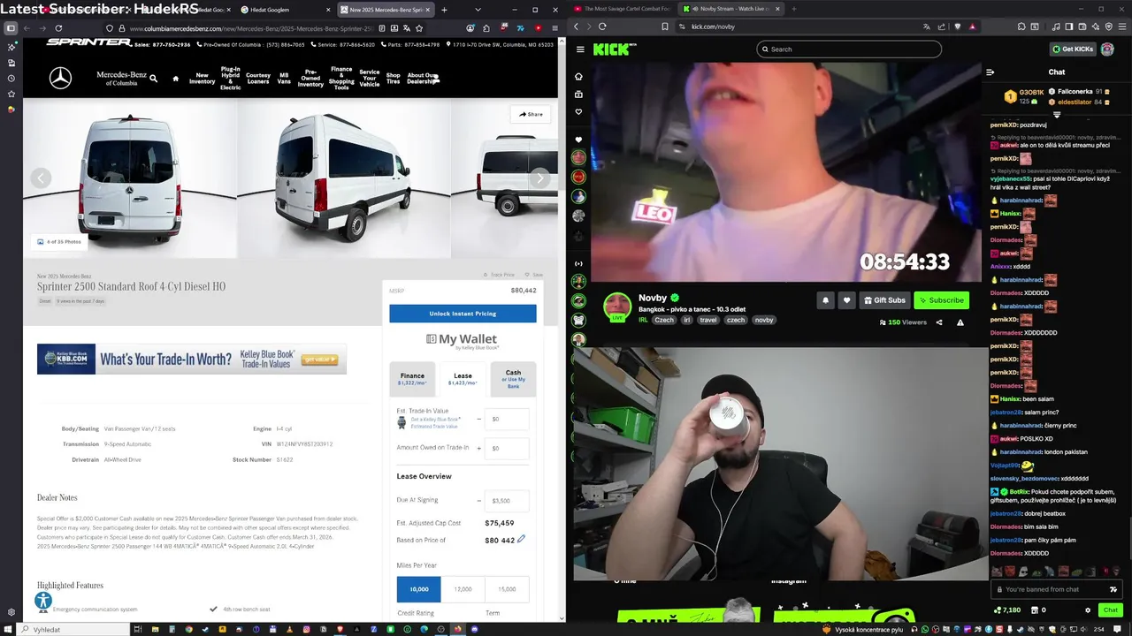Edit the Based on Price pencil icon

521,540
